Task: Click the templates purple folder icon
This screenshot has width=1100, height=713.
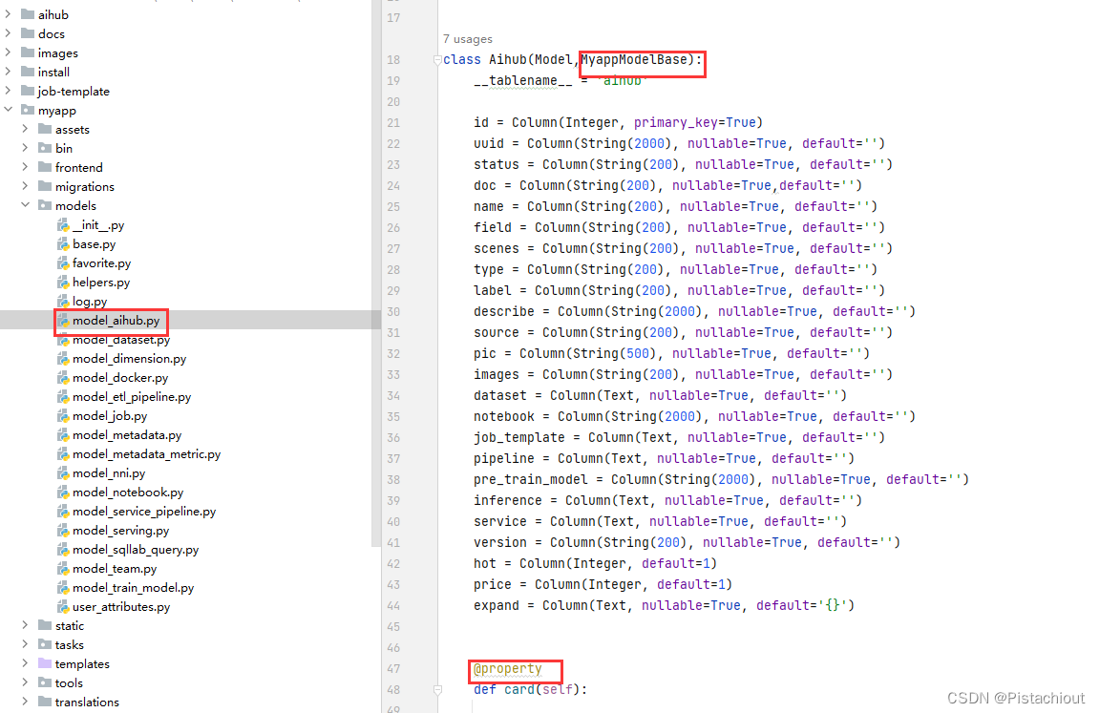Action: pos(45,662)
